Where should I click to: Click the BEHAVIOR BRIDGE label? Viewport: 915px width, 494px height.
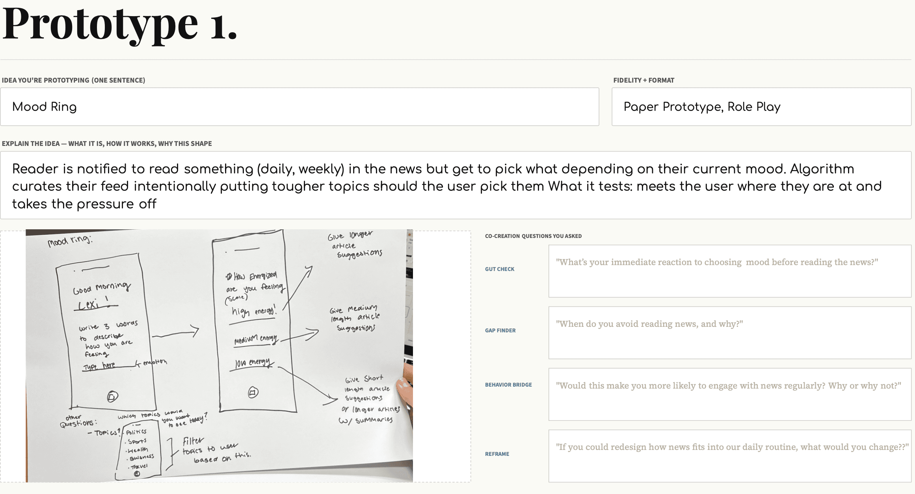pyautogui.click(x=508, y=385)
